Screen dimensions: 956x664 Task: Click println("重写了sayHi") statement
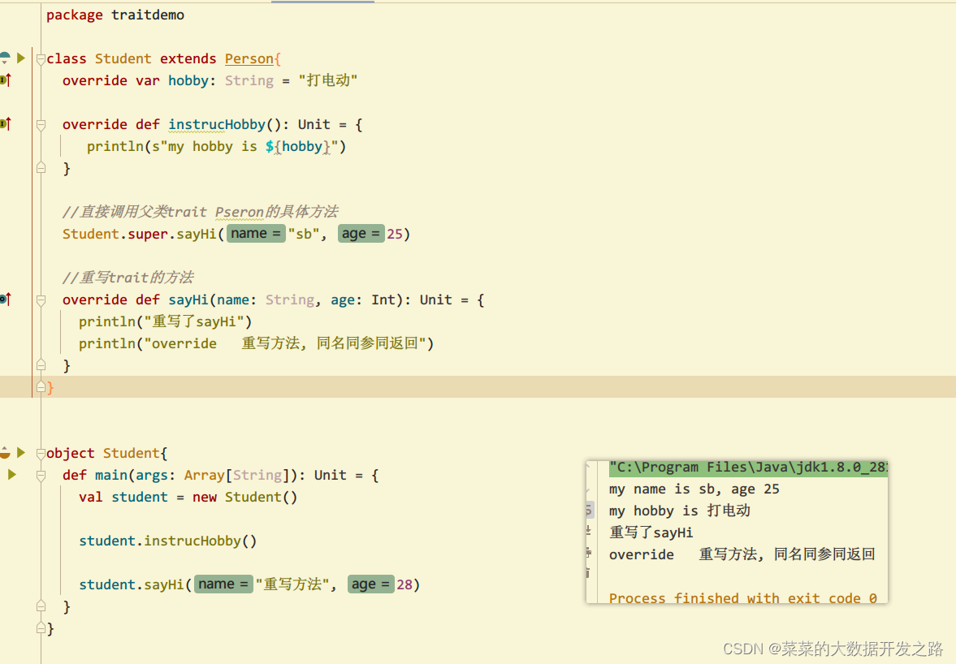pyautogui.click(x=165, y=321)
